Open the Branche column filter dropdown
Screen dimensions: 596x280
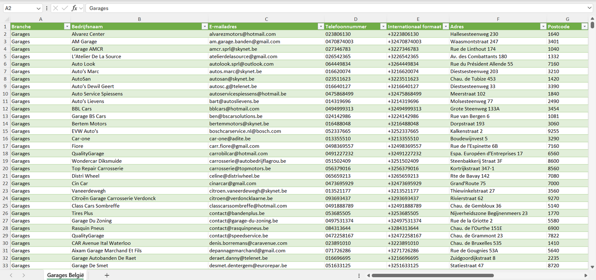[67, 26]
